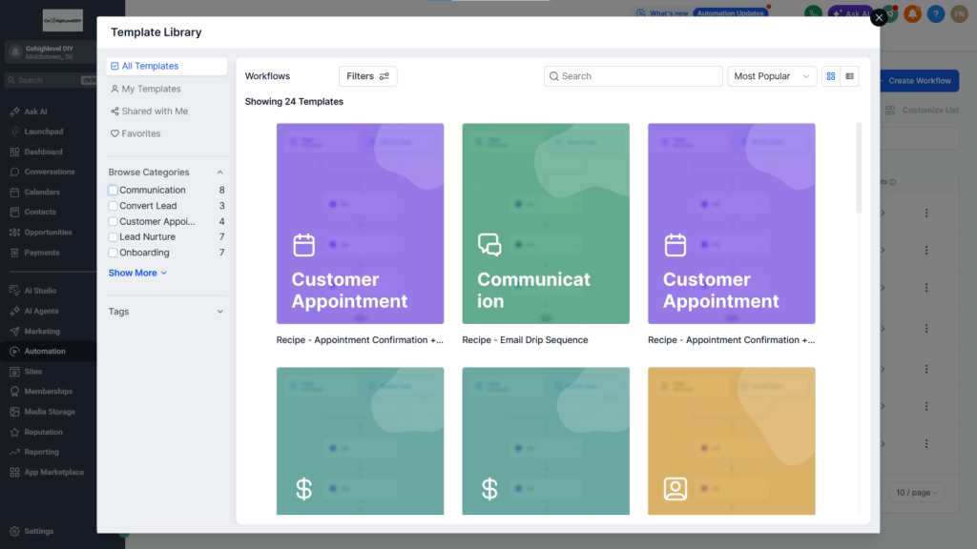The image size is (977, 549).
Task: Open the yellow contact template card
Action: [732, 440]
